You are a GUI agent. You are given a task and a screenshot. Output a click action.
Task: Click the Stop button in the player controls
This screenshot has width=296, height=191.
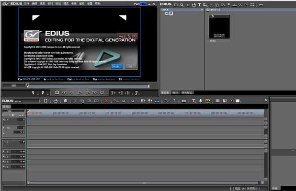[x=57, y=93]
